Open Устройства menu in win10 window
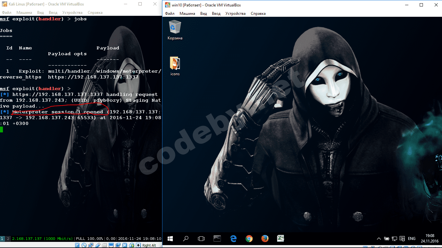The image size is (442, 248). [x=236, y=14]
